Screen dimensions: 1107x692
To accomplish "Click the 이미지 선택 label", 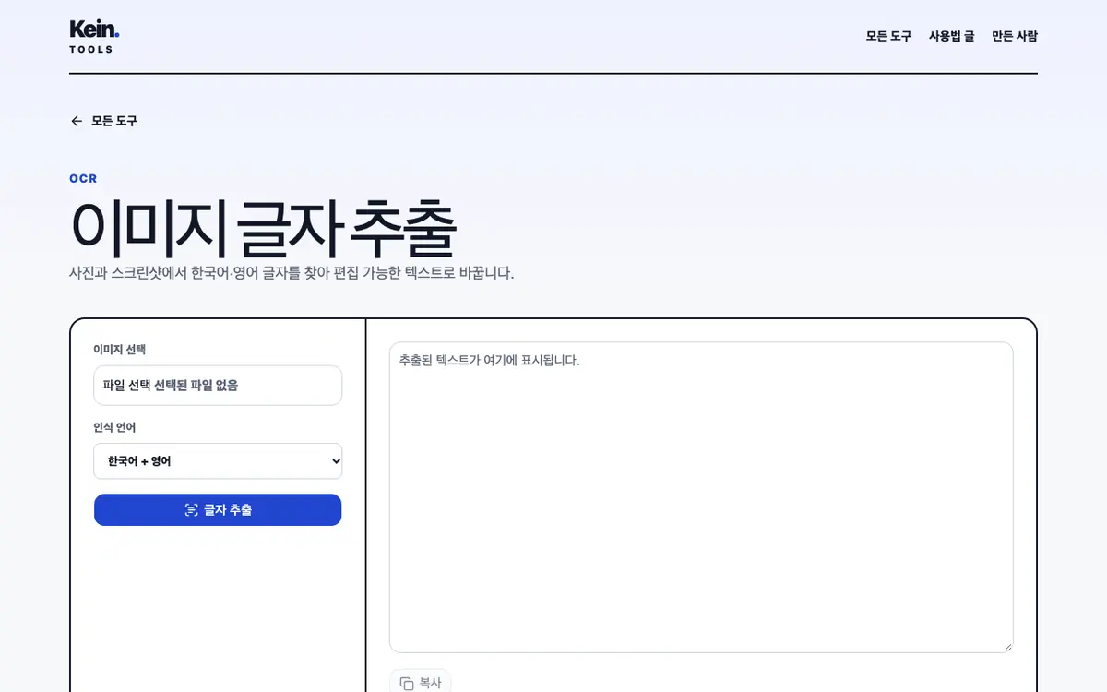I will 119,350.
